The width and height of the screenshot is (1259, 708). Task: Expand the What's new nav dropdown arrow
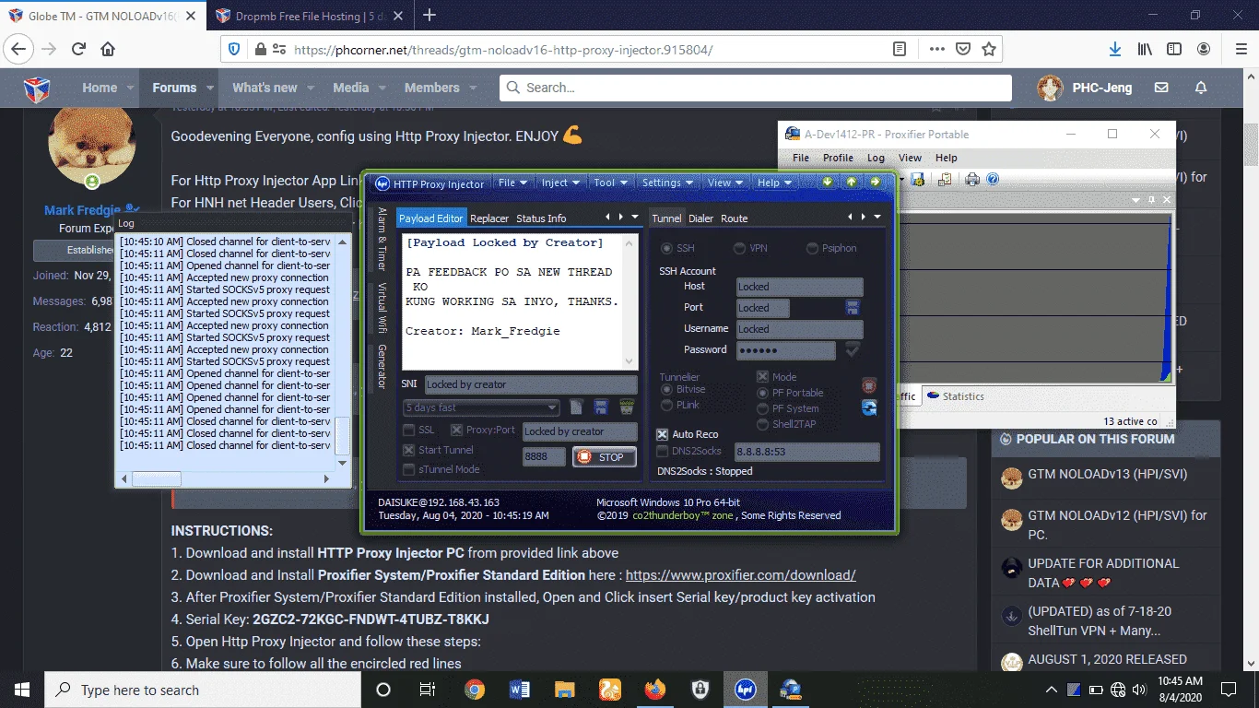pyautogui.click(x=312, y=88)
